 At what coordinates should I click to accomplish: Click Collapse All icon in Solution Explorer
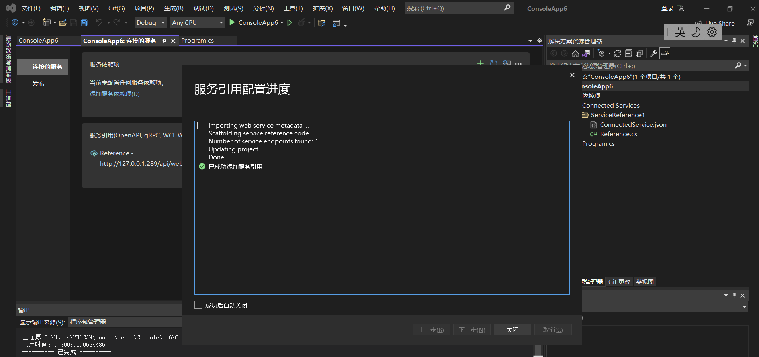(x=628, y=53)
